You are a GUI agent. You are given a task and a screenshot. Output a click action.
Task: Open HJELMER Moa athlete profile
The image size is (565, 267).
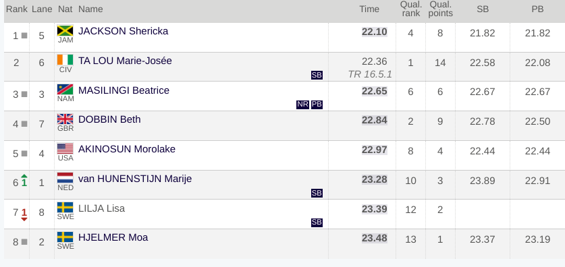113,237
